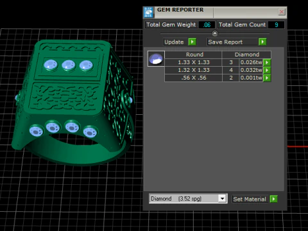
Task: Click the quantity 2 cell
Action: (231, 78)
